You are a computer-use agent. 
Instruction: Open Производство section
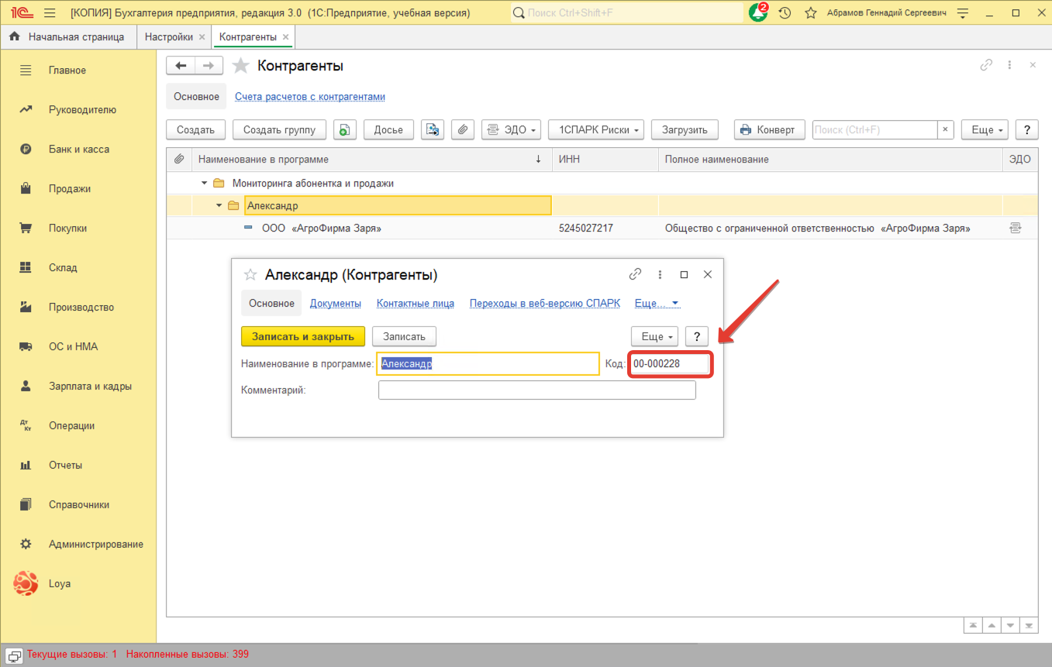(x=81, y=308)
